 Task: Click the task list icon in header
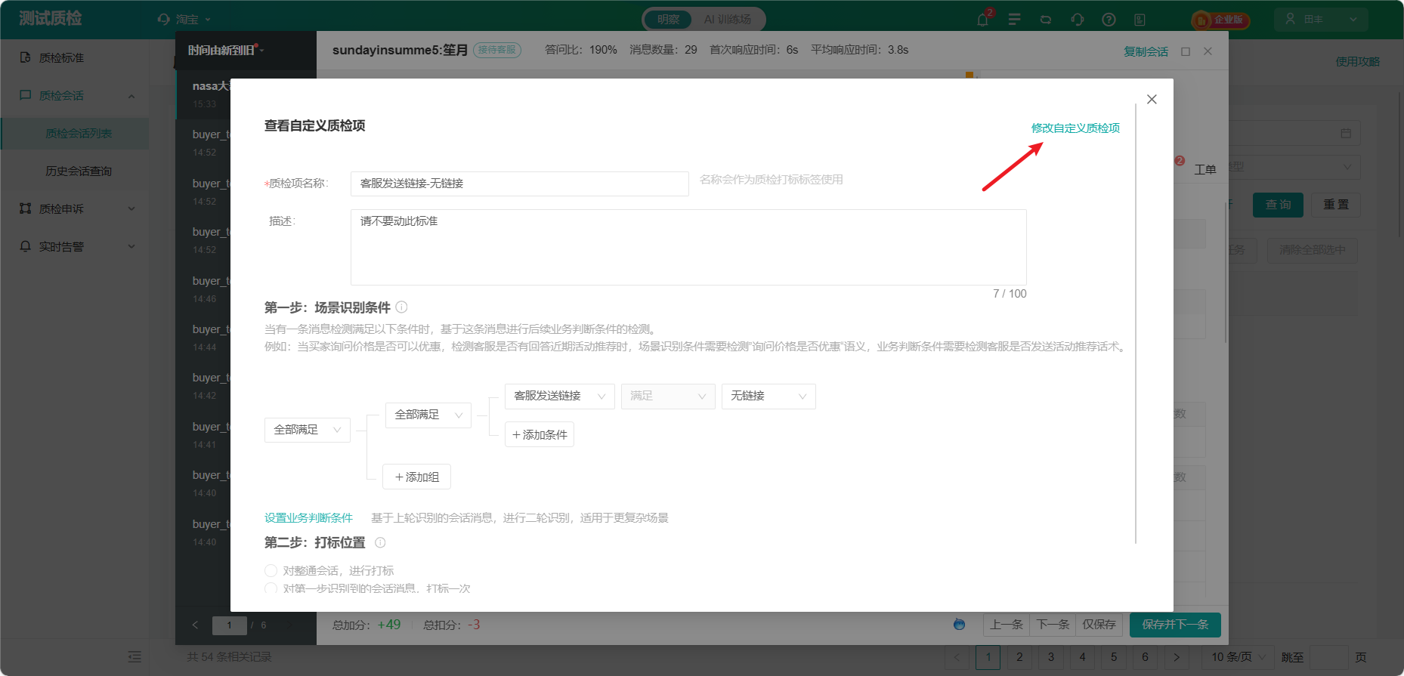[1014, 20]
